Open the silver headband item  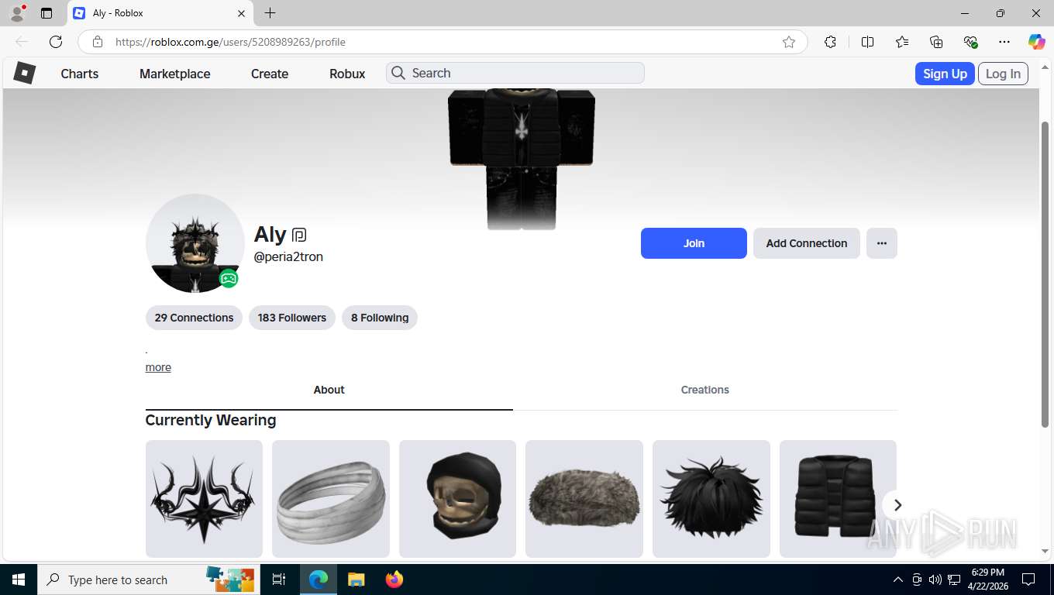[331, 499]
